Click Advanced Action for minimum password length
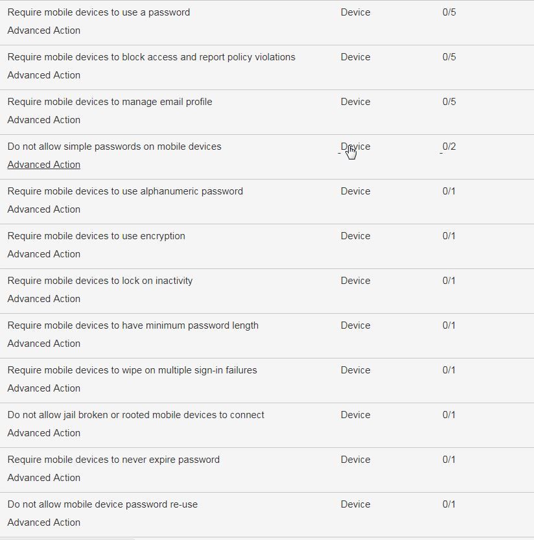The height and width of the screenshot is (540, 534). point(43,344)
